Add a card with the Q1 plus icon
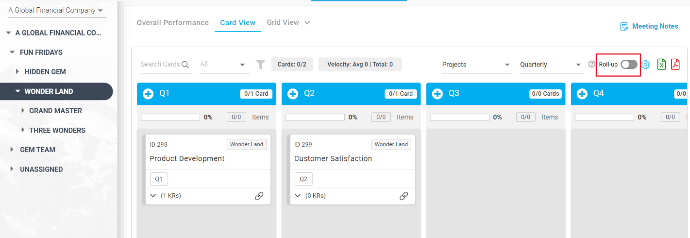This screenshot has height=238, width=690. (x=148, y=94)
